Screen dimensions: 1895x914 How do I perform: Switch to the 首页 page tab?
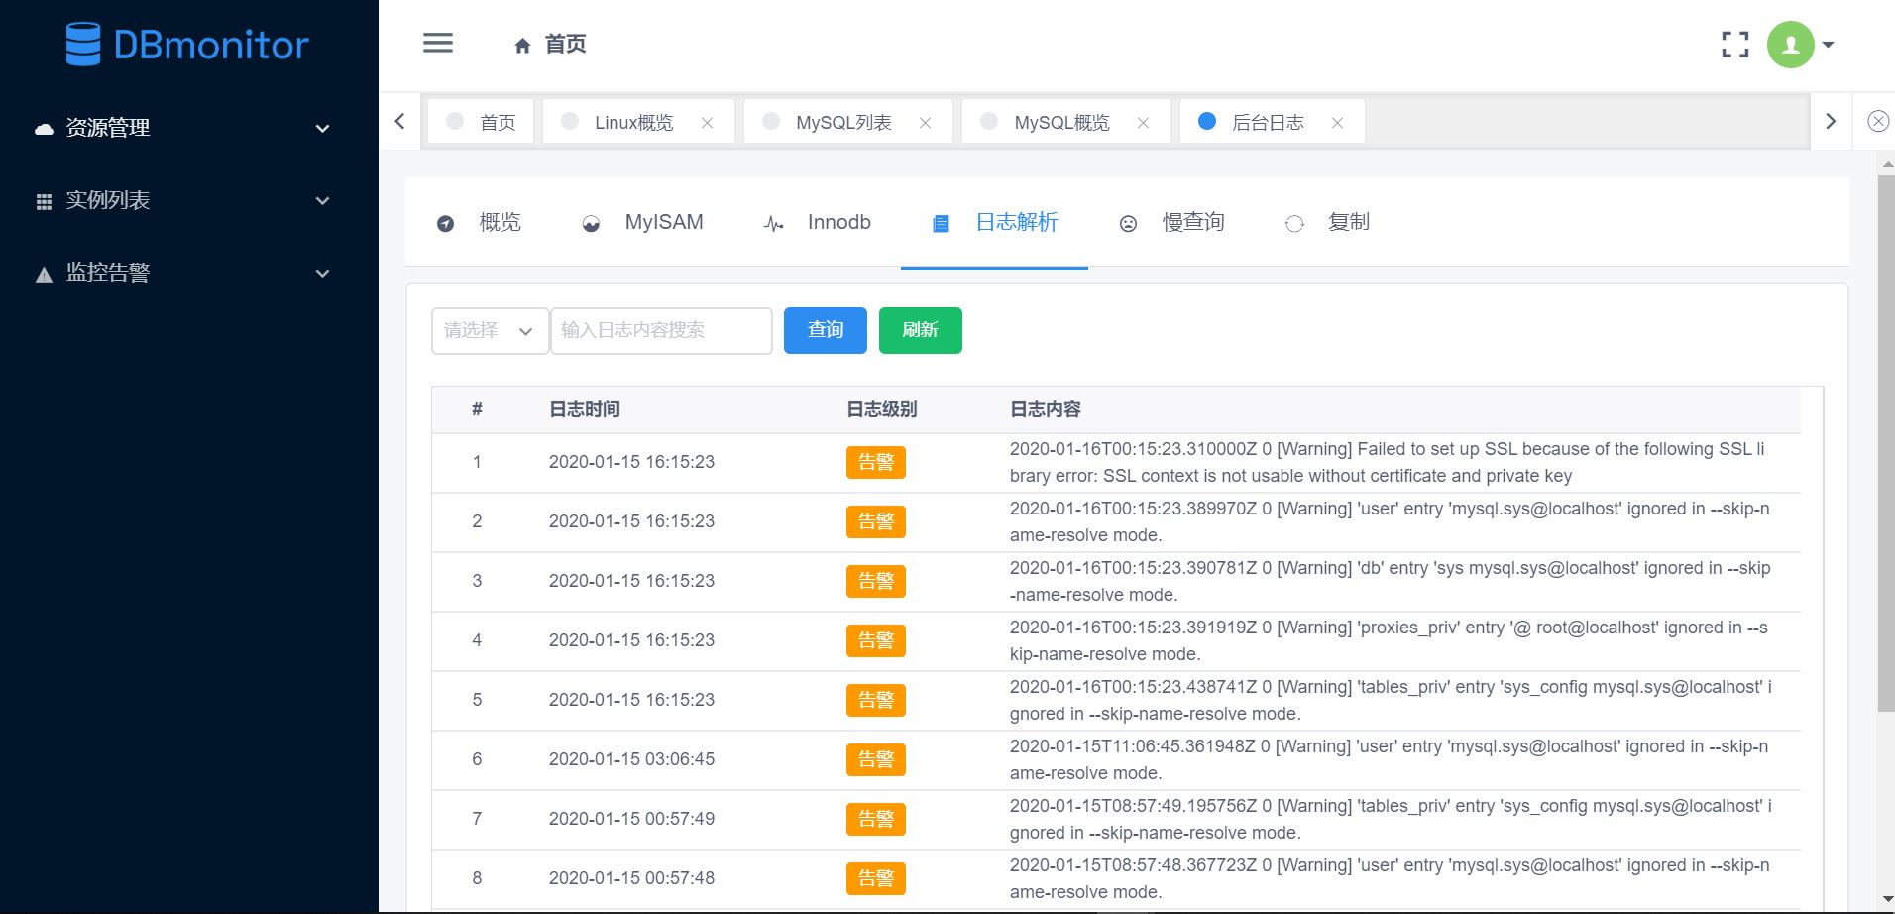[x=481, y=122]
